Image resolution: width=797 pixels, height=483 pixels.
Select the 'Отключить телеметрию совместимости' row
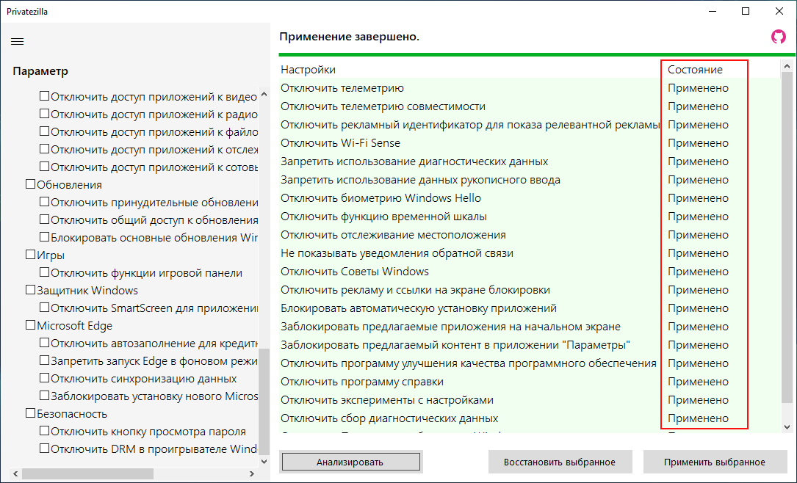tap(529, 106)
